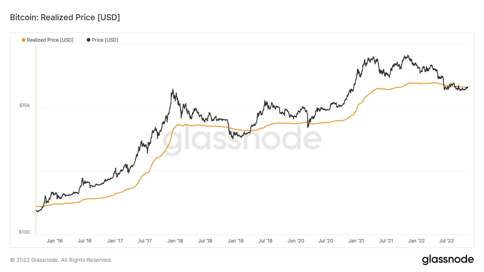Click the Jan '18 x-axis label
This screenshot has width=484, height=272.
point(175,241)
